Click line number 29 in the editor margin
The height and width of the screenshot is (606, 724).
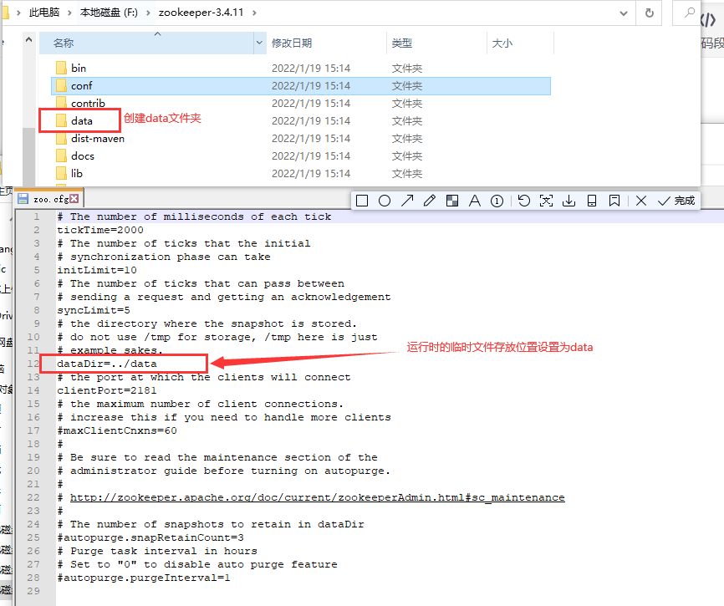point(33,591)
